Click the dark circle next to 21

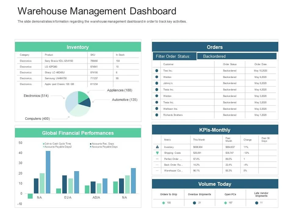(x=194, y=203)
